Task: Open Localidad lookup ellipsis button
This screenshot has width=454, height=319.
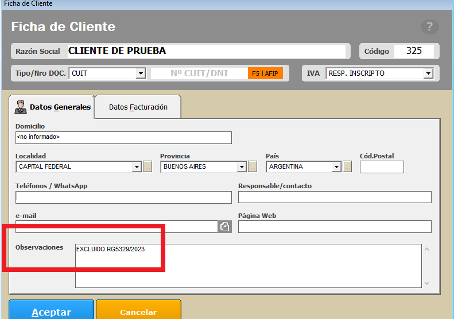Action: (x=147, y=167)
